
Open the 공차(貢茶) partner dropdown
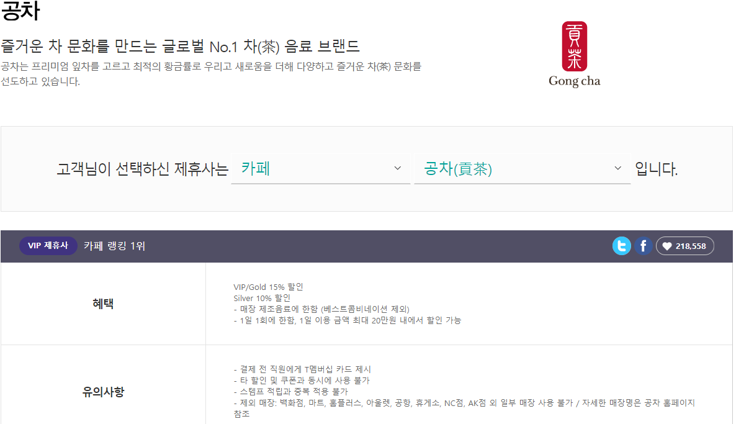pos(523,168)
